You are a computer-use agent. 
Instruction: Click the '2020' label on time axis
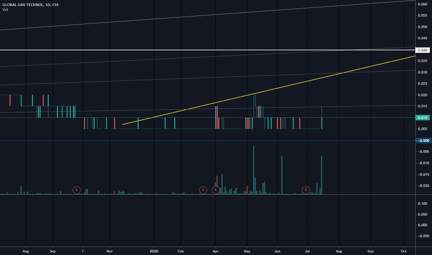tap(154, 251)
